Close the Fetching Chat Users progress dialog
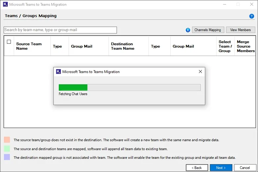Screen dimensions: 258x172 point(200,71)
